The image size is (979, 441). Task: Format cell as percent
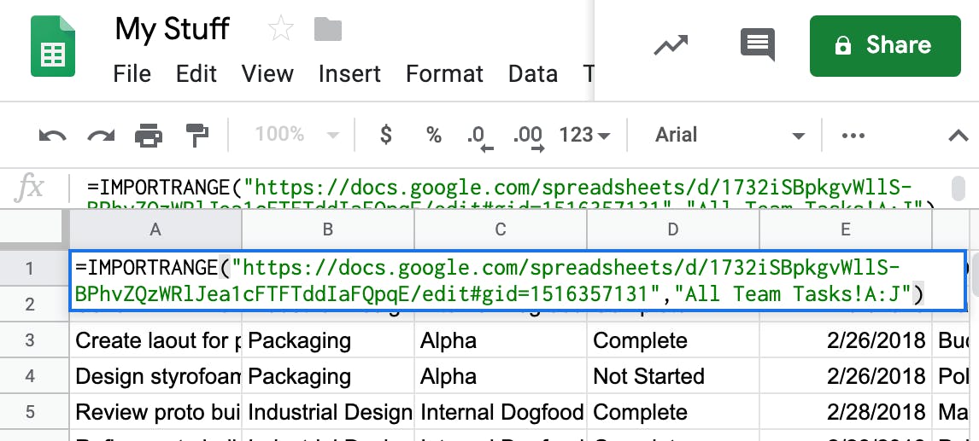tap(434, 135)
